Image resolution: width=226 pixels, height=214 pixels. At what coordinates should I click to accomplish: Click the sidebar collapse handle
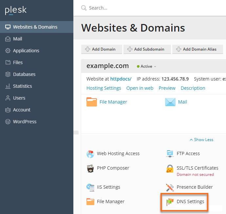(76, 132)
